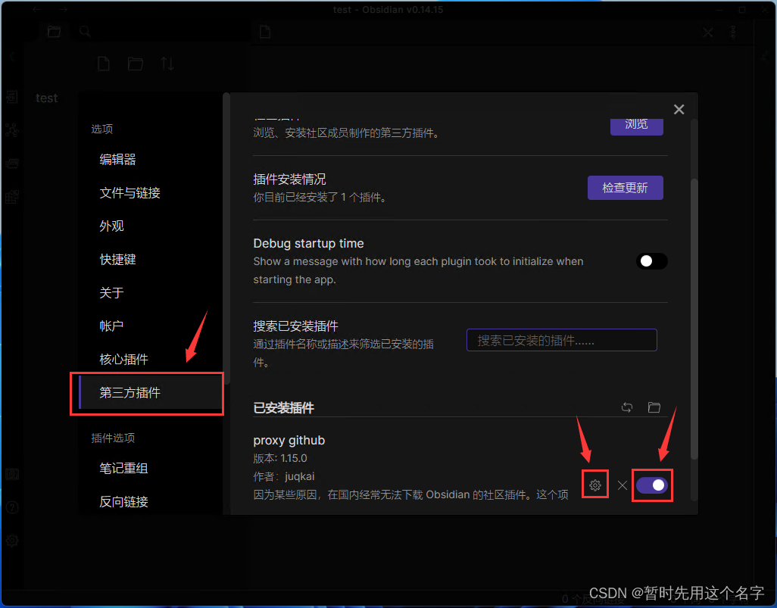Viewport: 777px width, 608px height.
Task: Open more options vertical dots in pane header
Action: (733, 33)
